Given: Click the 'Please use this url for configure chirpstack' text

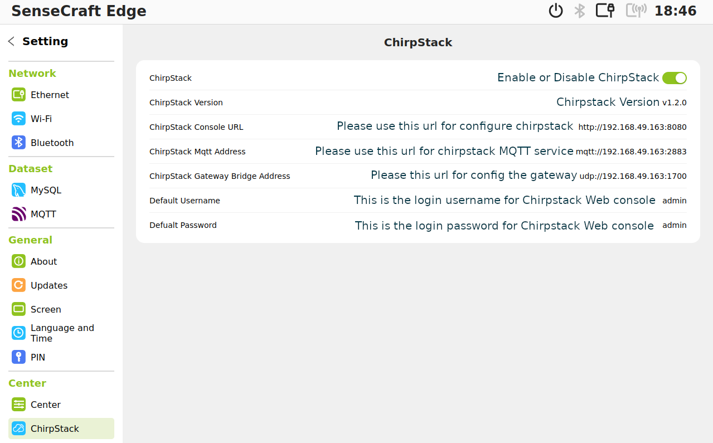Looking at the screenshot, I should coord(455,126).
